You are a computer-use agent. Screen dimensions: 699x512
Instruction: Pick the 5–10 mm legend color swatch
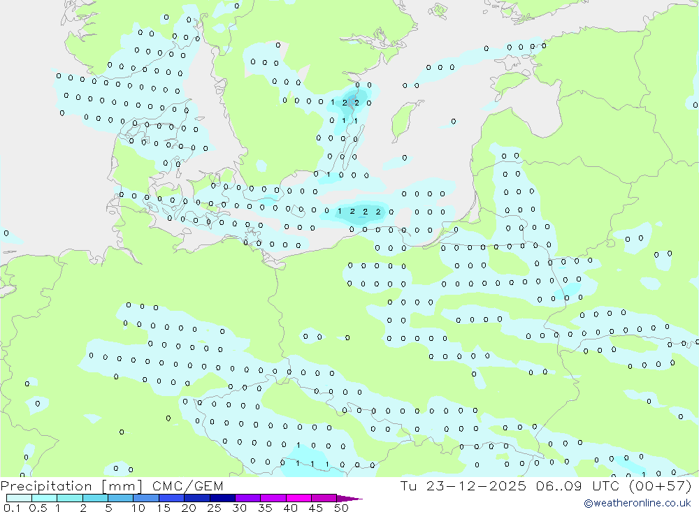click(x=120, y=498)
